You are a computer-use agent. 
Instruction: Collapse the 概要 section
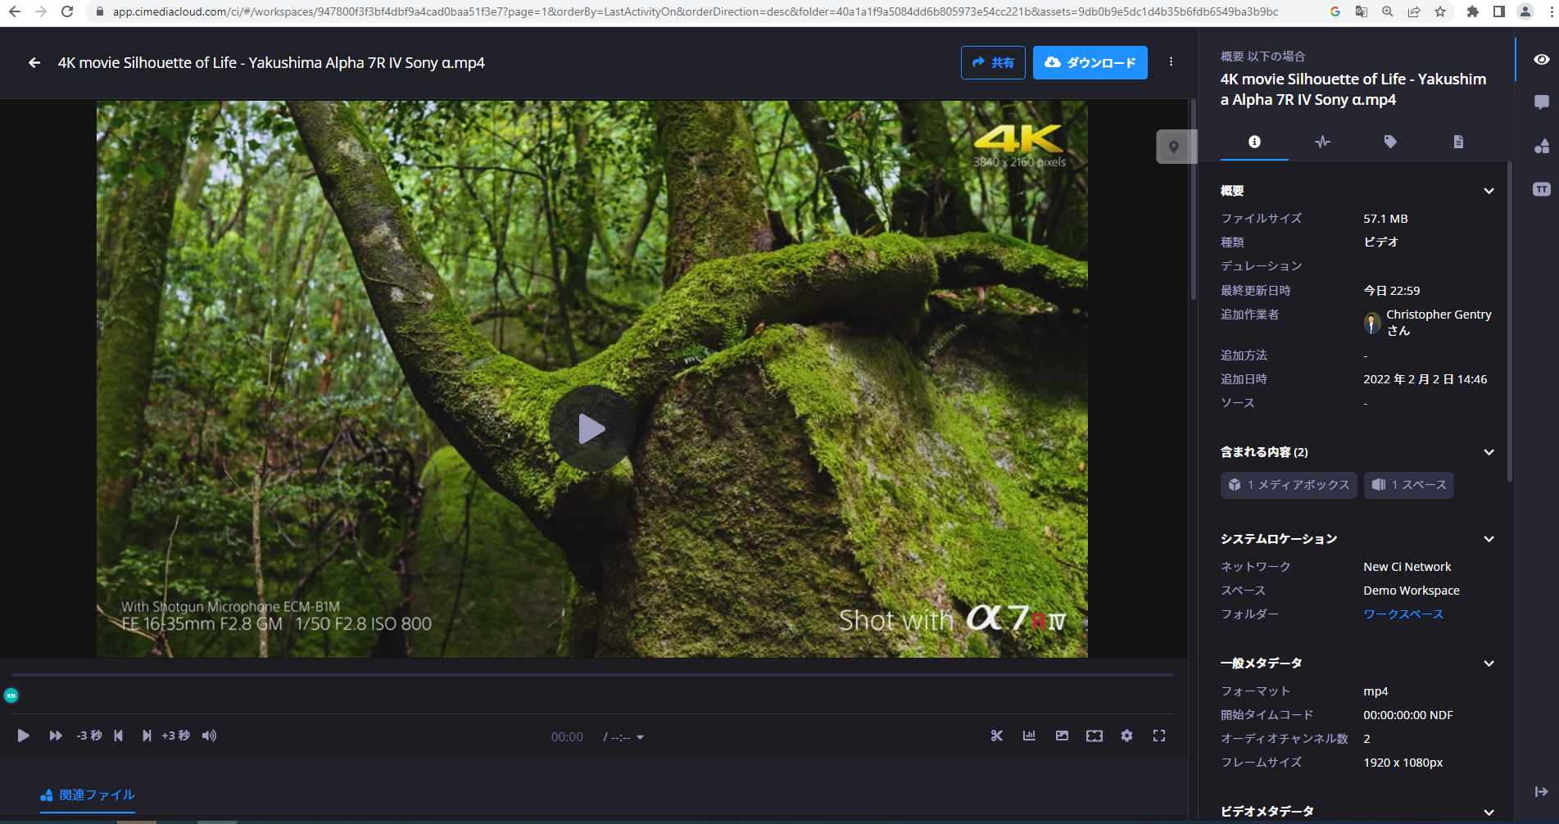coord(1489,191)
